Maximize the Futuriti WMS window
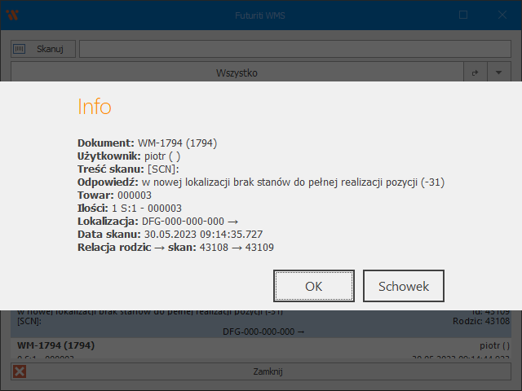 click(463, 15)
